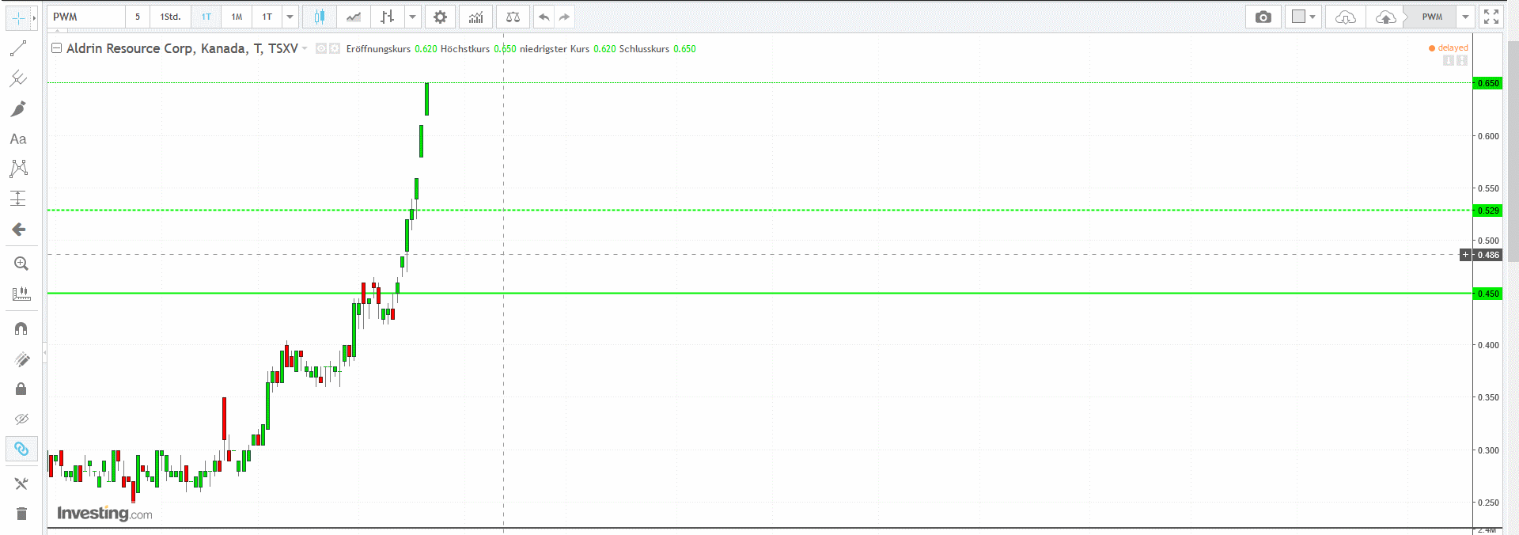Click the page vertical scrollbar thumb
Screen dimensions: 1519x535
[1513, 150]
